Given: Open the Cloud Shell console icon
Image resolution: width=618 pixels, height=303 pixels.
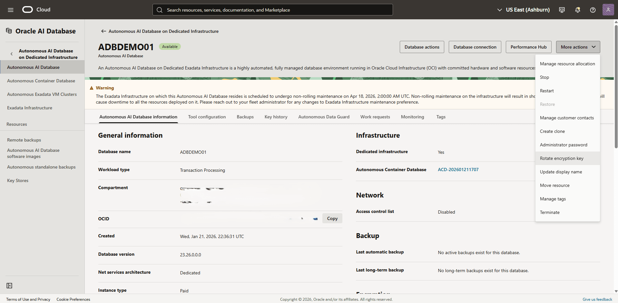Looking at the screenshot, I should click(x=562, y=10).
